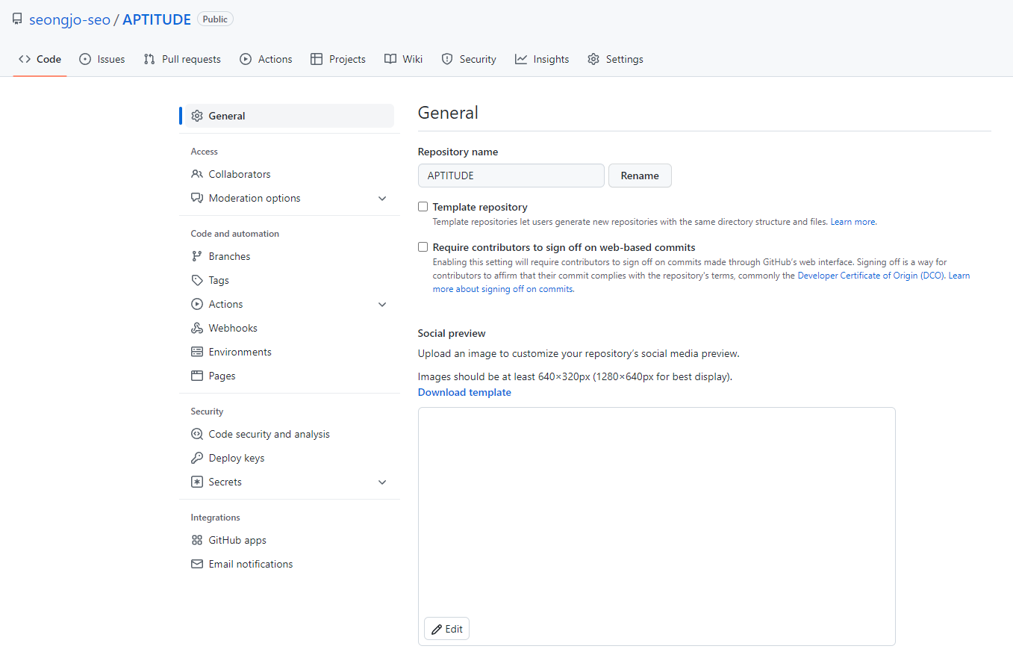Click the Code security and analysis icon
Viewport: 1013px width, 649px height.
pyautogui.click(x=197, y=434)
